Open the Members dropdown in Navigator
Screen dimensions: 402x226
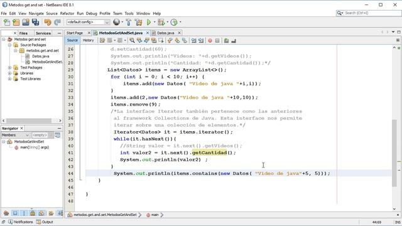click(x=16, y=135)
